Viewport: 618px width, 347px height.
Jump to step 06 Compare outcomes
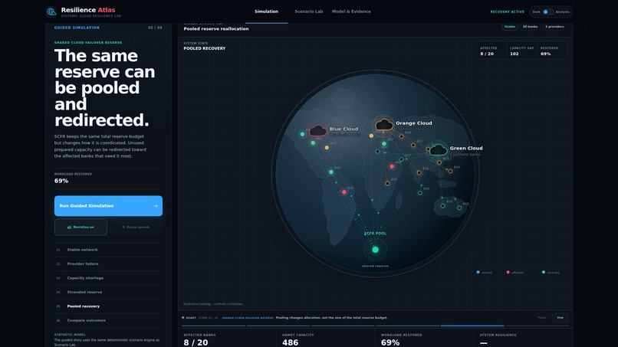pyautogui.click(x=108, y=321)
